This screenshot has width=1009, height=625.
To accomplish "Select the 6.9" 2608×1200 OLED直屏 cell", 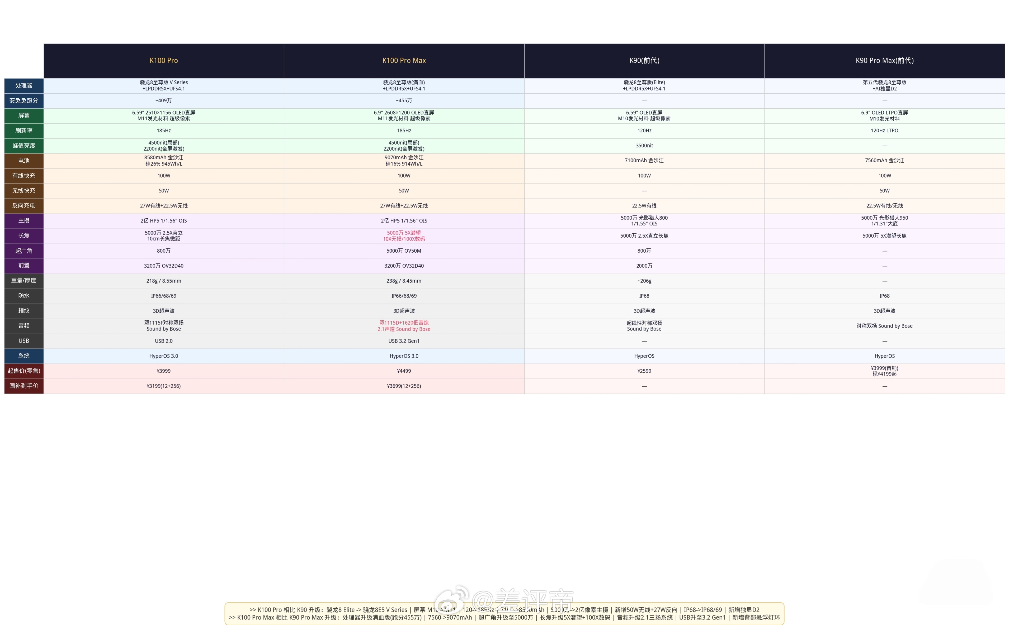I will click(404, 116).
